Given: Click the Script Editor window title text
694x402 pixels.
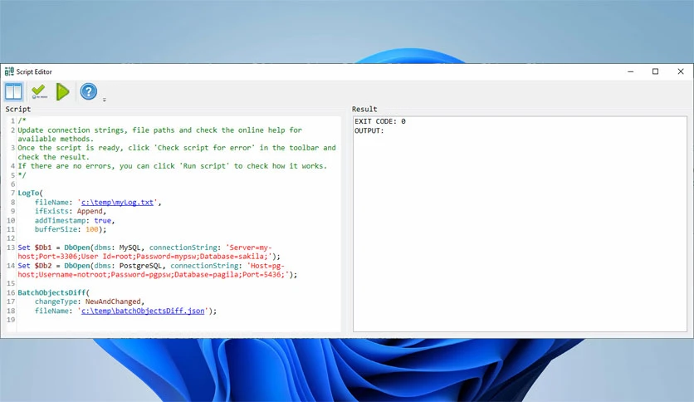Looking at the screenshot, I should [x=34, y=71].
